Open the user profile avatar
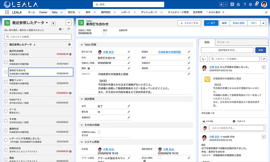Screen dimensions: 270x162 264,4
